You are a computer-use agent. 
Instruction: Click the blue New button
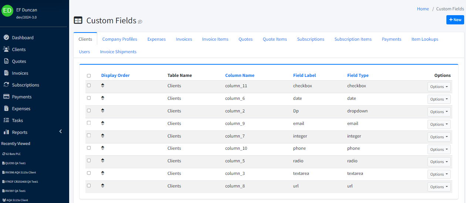pyautogui.click(x=455, y=20)
